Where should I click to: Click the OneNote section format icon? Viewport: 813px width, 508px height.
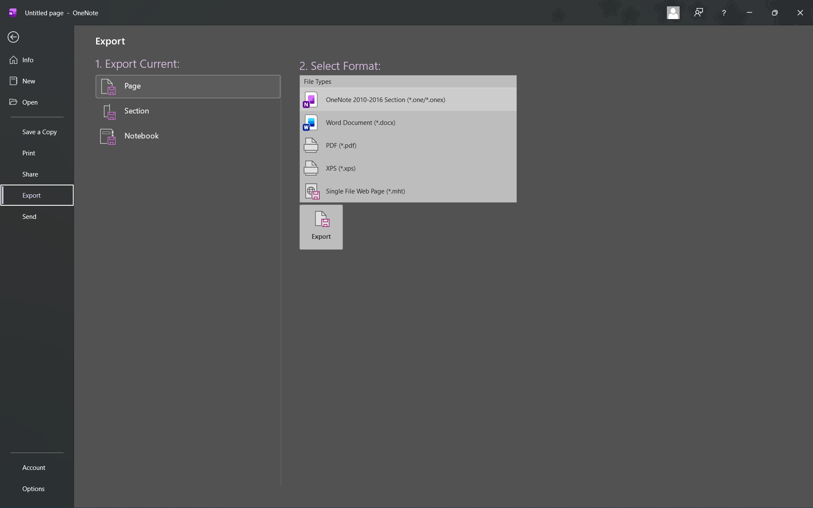(310, 100)
